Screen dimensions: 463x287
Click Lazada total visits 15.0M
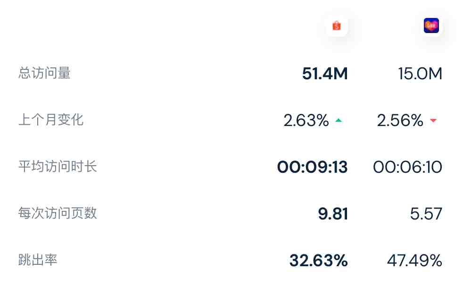tap(420, 73)
